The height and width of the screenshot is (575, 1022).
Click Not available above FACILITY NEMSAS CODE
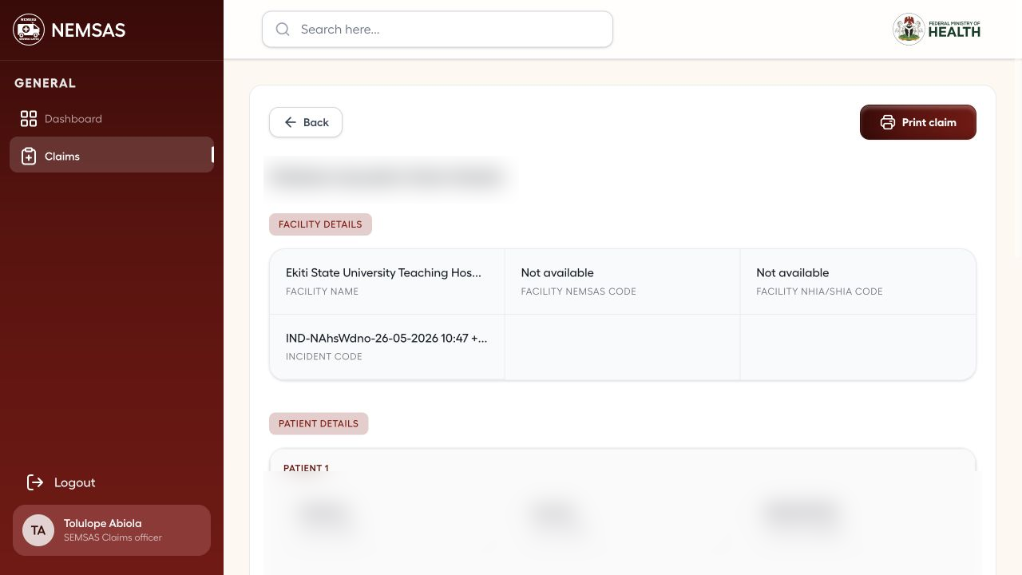(x=557, y=273)
